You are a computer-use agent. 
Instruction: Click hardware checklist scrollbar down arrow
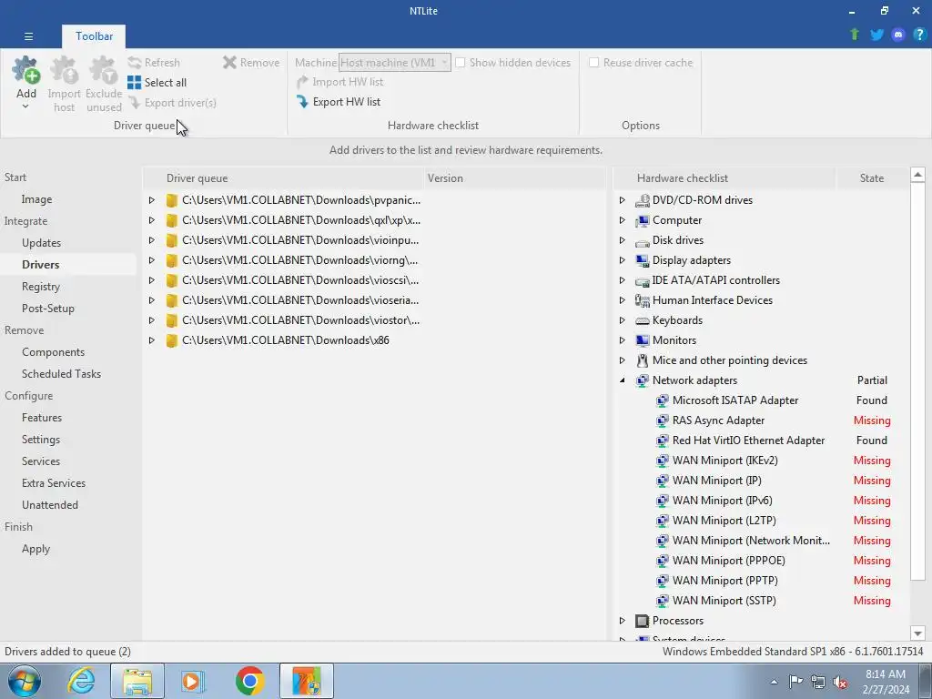click(917, 633)
